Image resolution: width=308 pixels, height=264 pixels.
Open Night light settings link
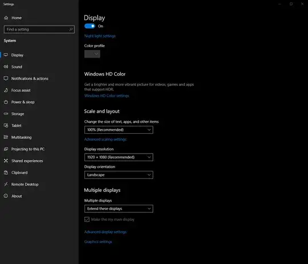100,36
